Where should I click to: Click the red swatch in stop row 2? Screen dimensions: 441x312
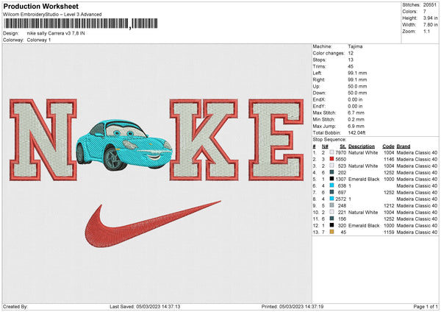pyautogui.click(x=332, y=159)
